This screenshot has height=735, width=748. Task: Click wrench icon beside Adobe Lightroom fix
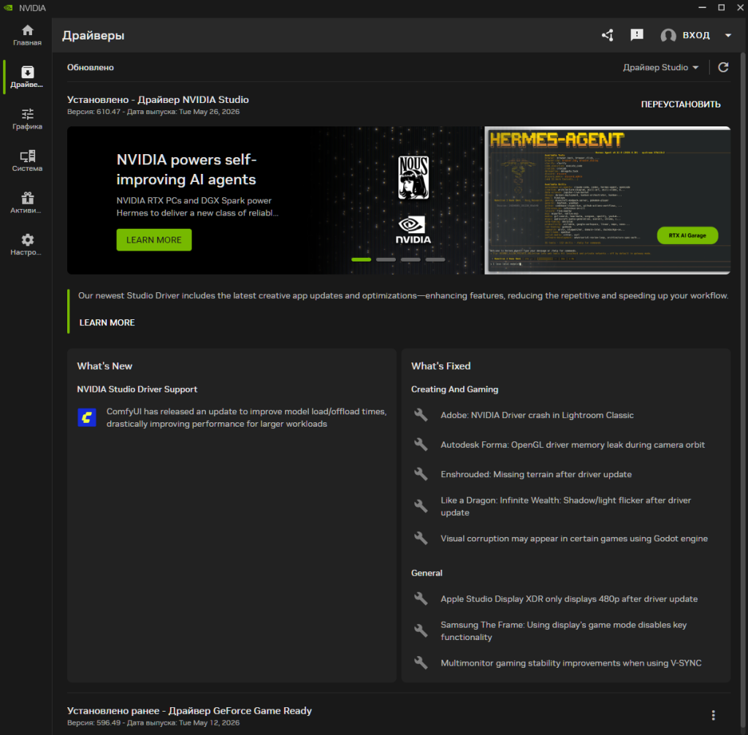[421, 415]
